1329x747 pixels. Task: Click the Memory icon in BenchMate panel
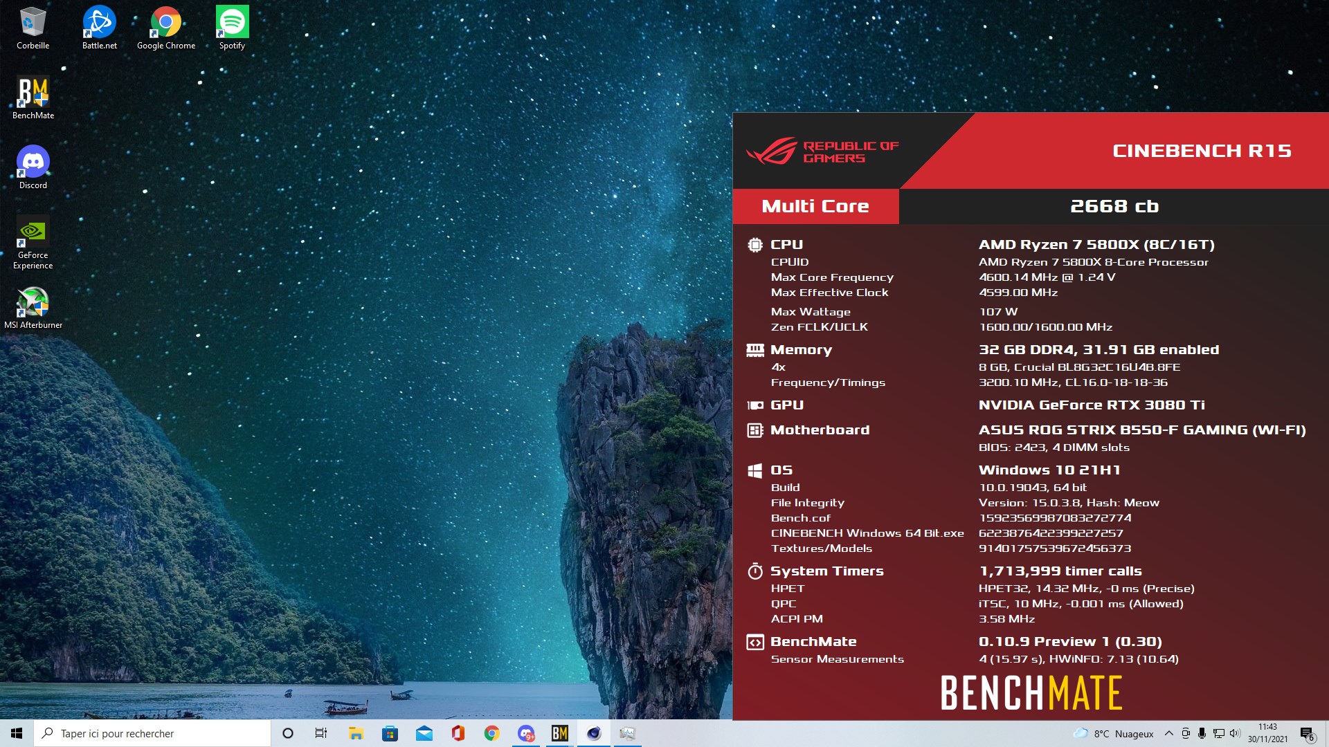[x=754, y=350]
